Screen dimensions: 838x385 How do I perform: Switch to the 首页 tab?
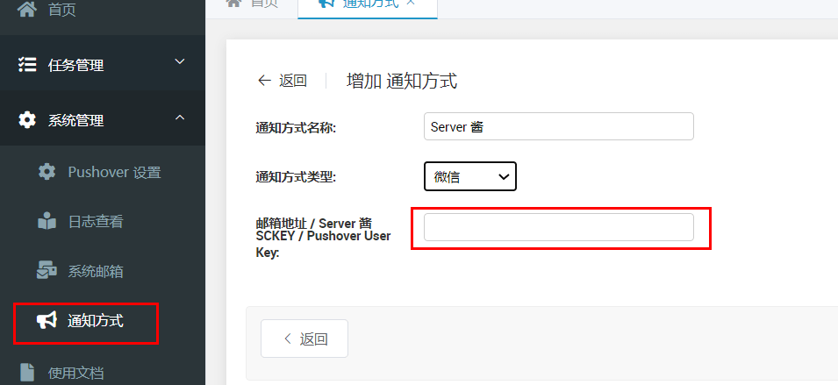pyautogui.click(x=251, y=6)
